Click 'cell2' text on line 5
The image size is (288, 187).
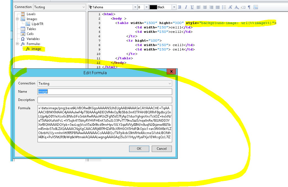pos(176,32)
